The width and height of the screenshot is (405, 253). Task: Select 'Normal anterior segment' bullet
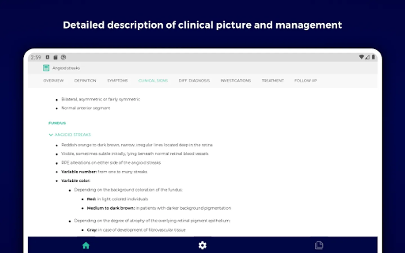coord(86,108)
